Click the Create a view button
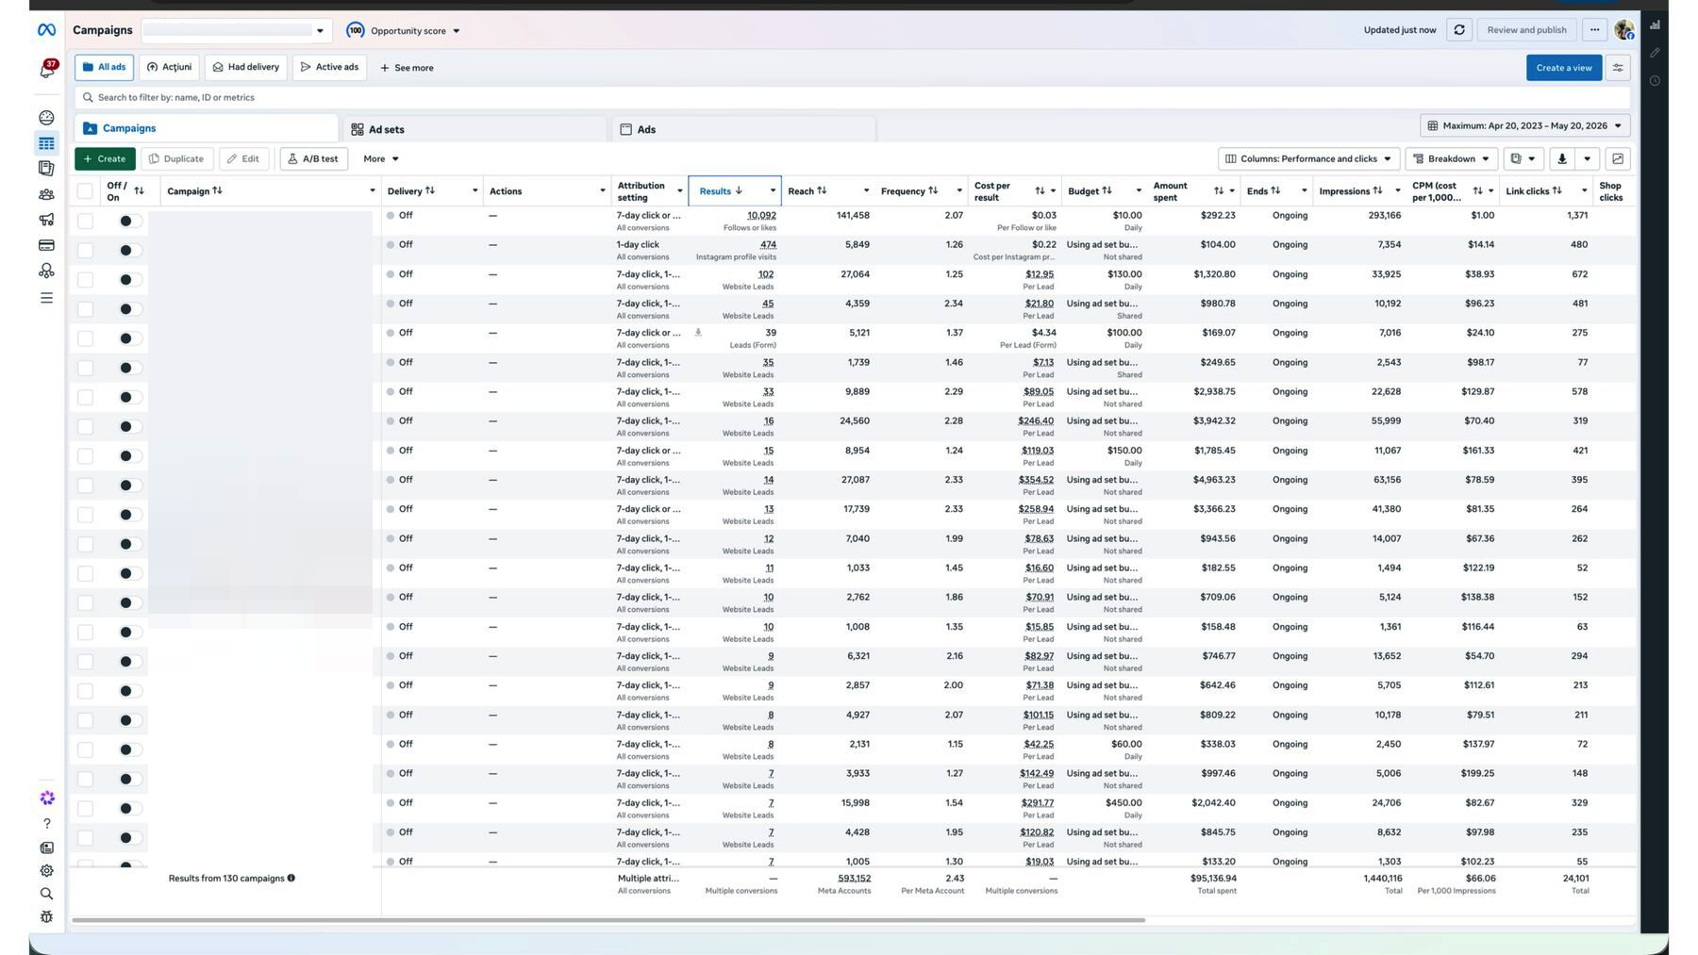Viewport: 1698px width, 955px height. [x=1563, y=68]
